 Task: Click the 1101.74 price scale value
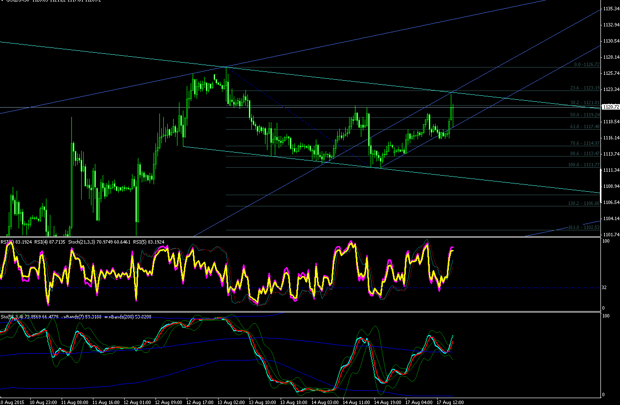612,234
